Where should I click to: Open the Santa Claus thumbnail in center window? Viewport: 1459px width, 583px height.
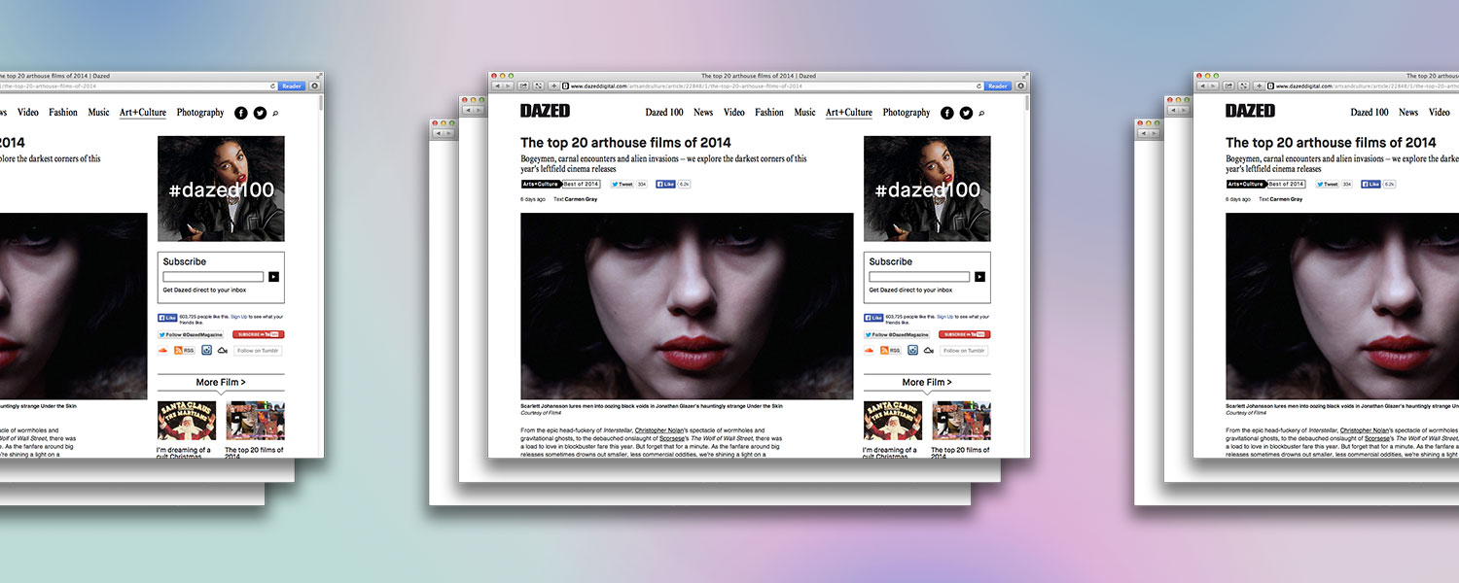tap(893, 421)
